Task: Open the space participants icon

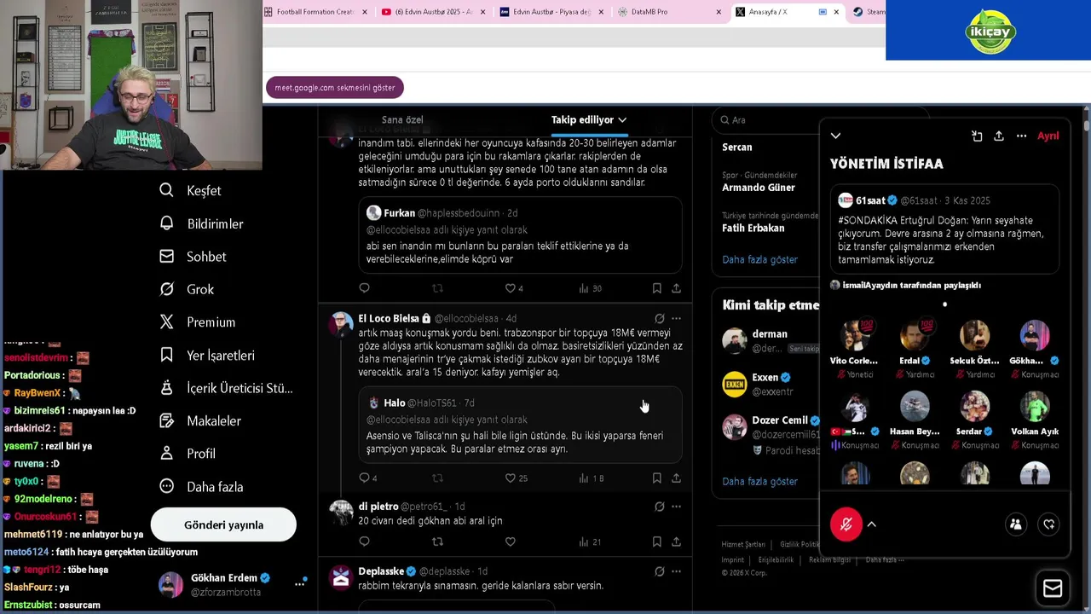Action: pyautogui.click(x=1015, y=524)
